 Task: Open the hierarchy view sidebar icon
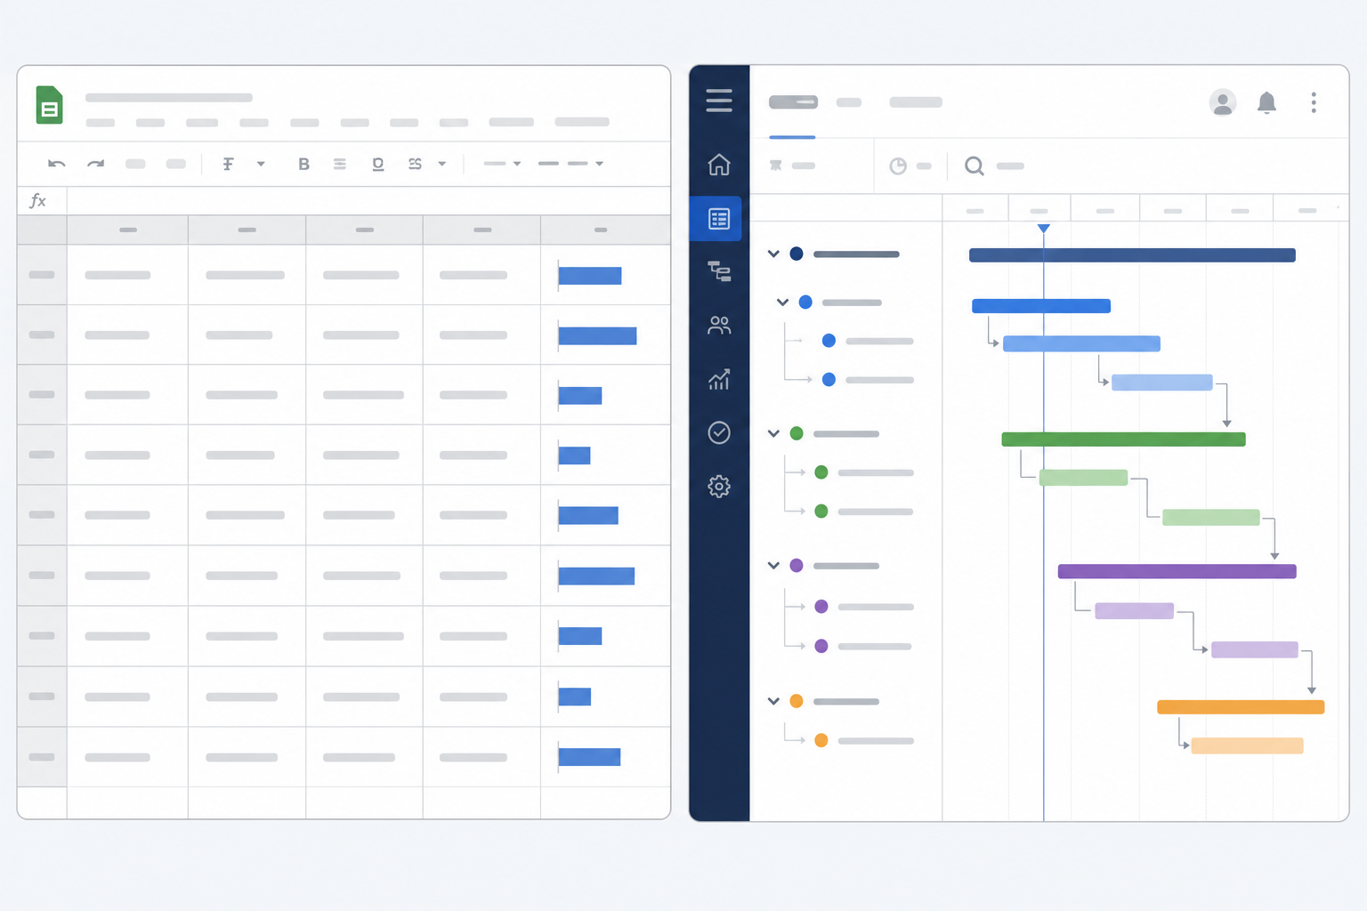click(719, 271)
